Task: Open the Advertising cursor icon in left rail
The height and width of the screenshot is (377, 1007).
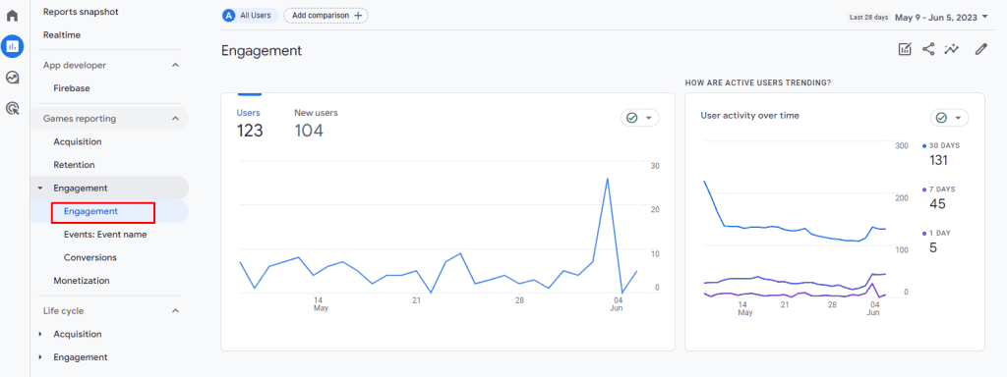Action: click(12, 108)
